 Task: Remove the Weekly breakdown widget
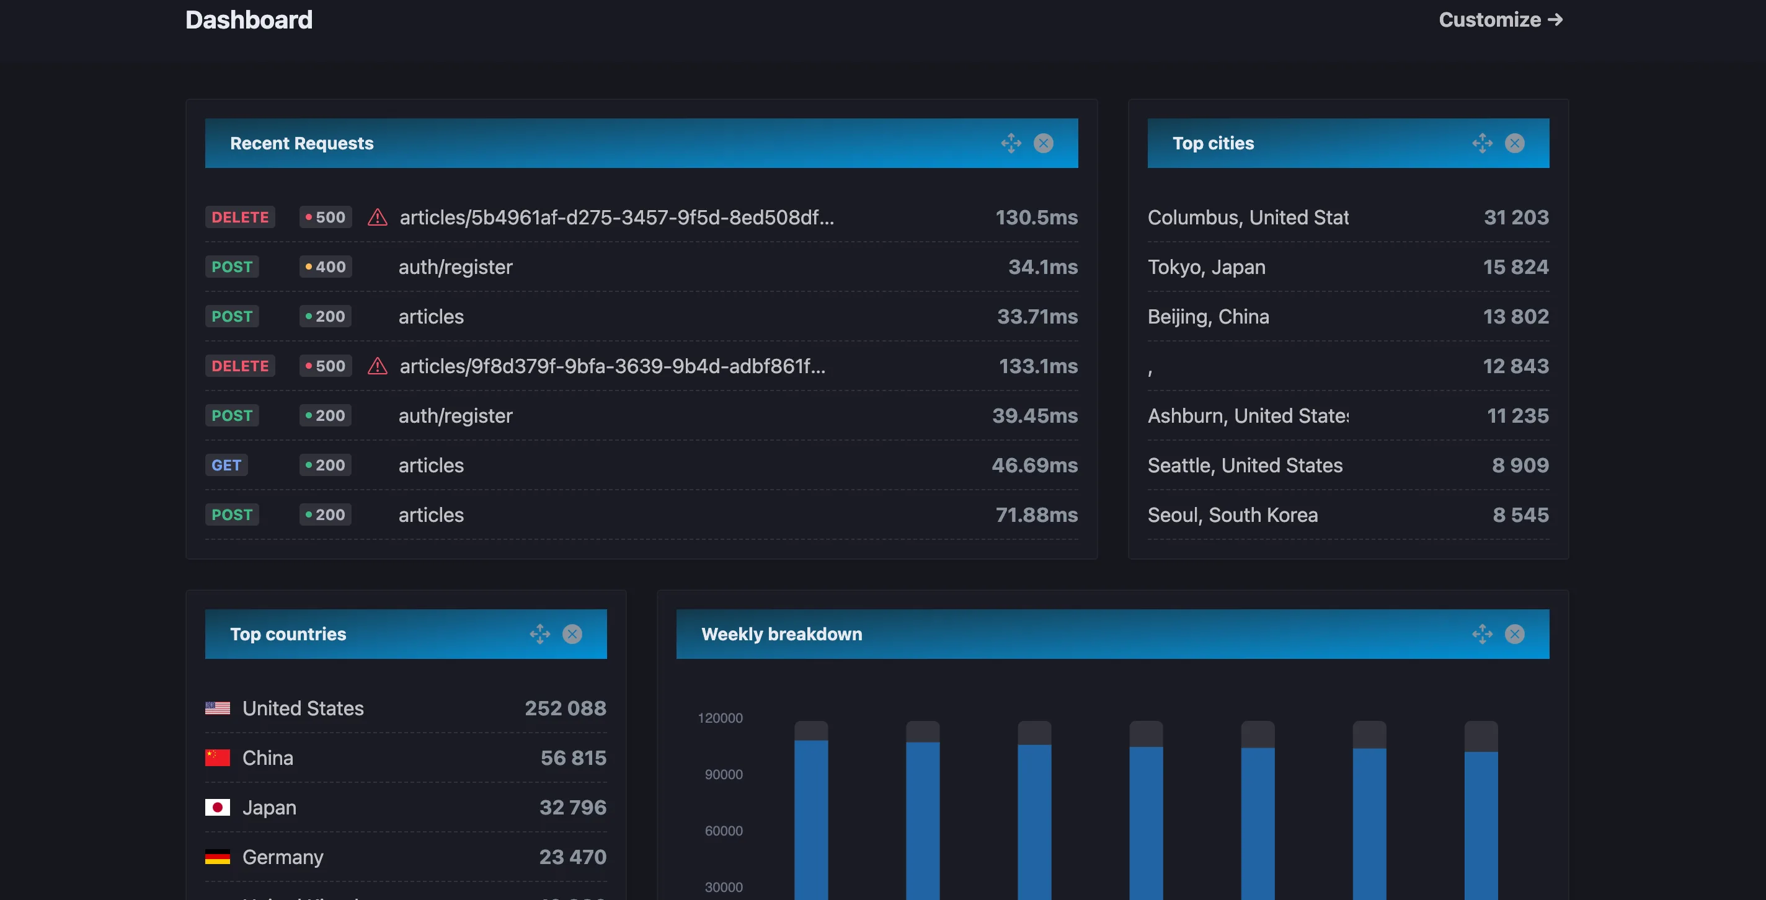tap(1514, 634)
